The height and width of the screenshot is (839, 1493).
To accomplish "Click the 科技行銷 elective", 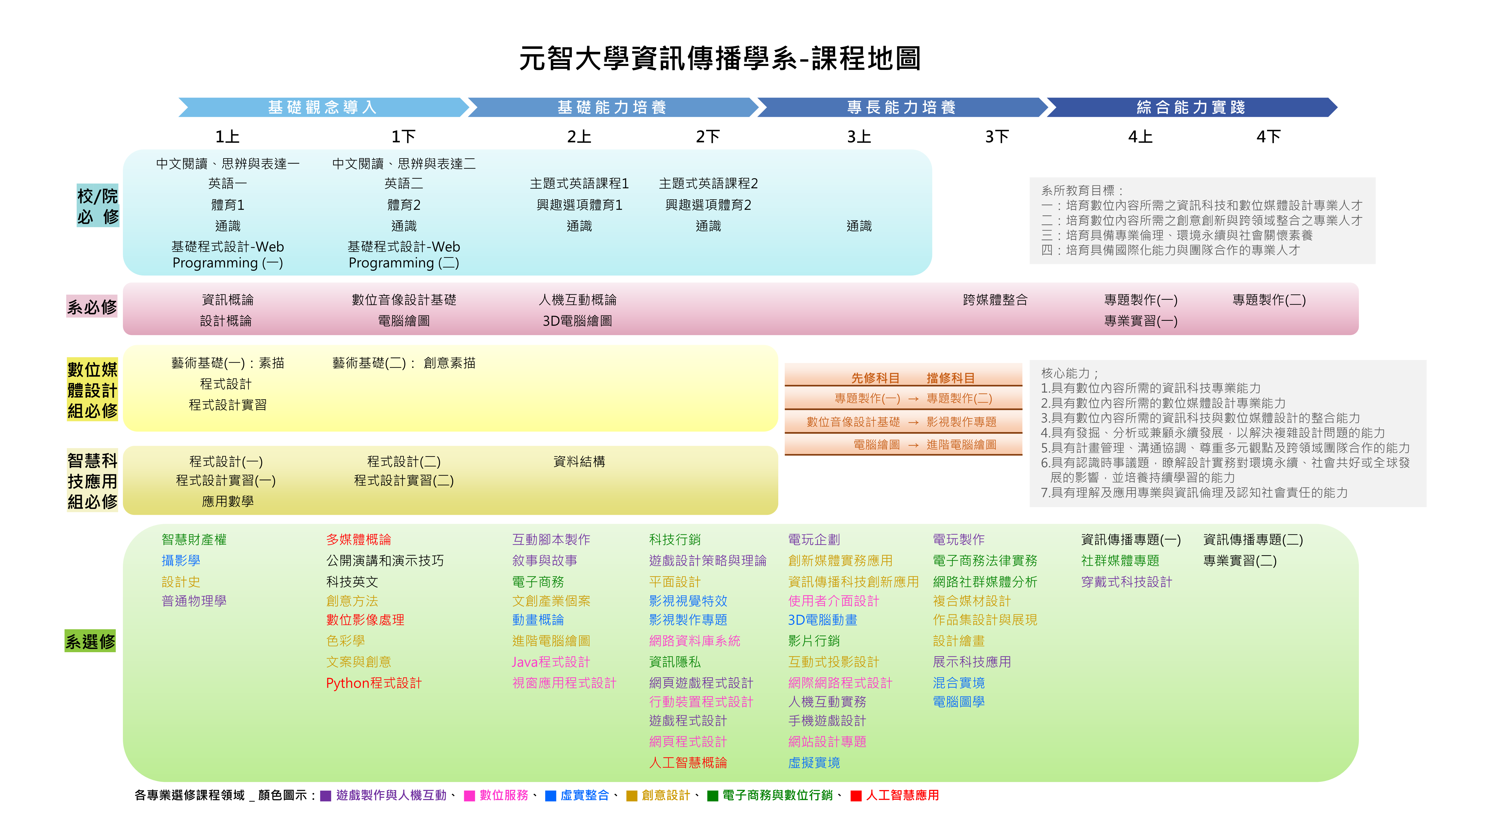I will pyautogui.click(x=675, y=540).
